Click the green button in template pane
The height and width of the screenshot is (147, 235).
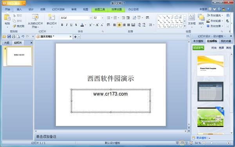(x=198, y=48)
